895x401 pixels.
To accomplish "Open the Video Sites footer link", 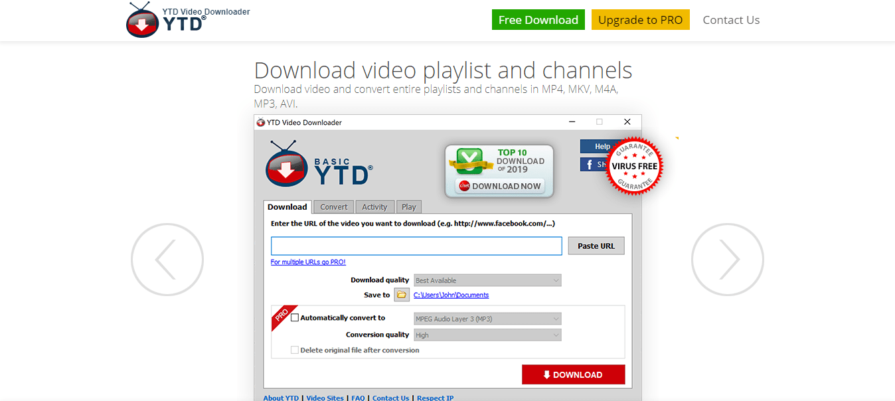I will coord(325,398).
